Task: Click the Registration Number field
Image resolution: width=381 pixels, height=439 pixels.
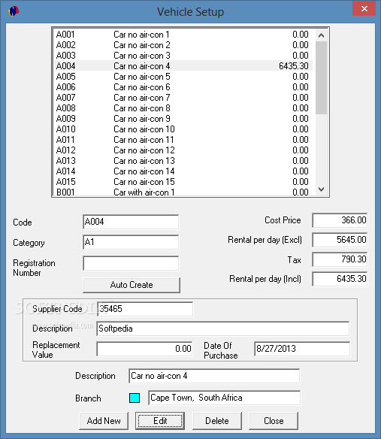Action: pyautogui.click(x=131, y=263)
